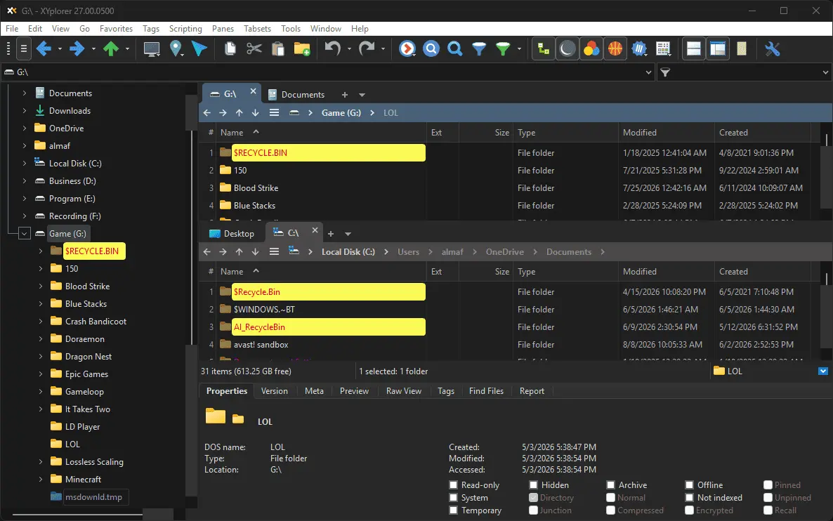Click the orange basketball-like toolbar icon
This screenshot has width=833, height=521.
(x=615, y=49)
